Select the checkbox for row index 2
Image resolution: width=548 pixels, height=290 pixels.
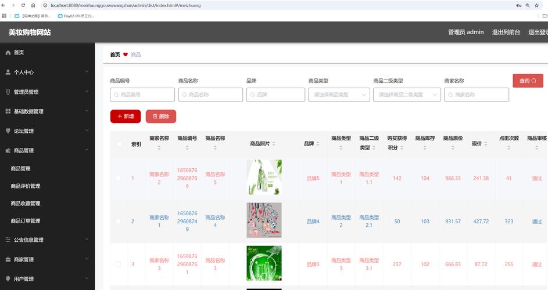[119, 222]
